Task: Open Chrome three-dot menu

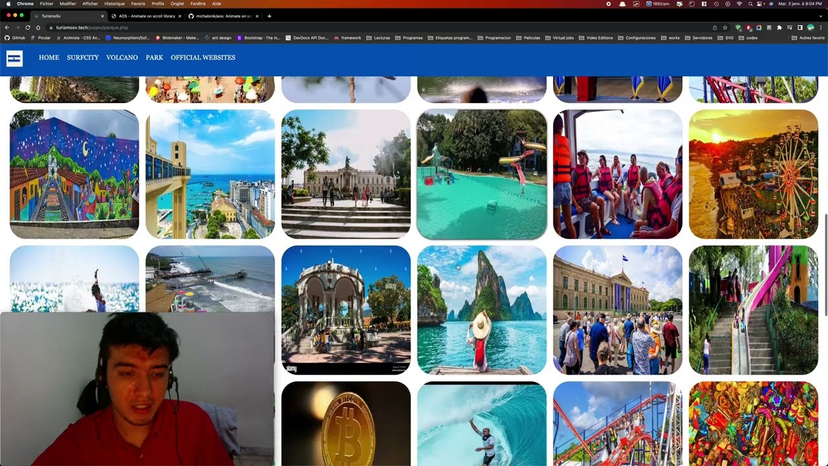Action: pyautogui.click(x=822, y=27)
